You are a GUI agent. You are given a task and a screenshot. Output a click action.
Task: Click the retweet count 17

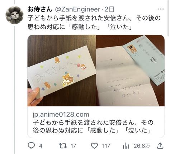point(73,146)
